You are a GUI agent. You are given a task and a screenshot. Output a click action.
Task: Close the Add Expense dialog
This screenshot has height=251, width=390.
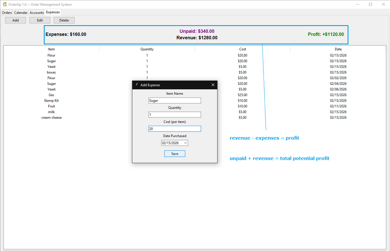click(213, 85)
